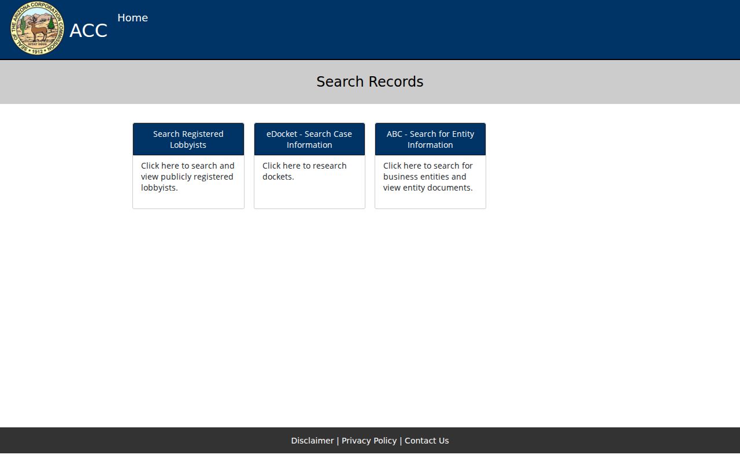Click 'search for business entities' description text

point(428,177)
